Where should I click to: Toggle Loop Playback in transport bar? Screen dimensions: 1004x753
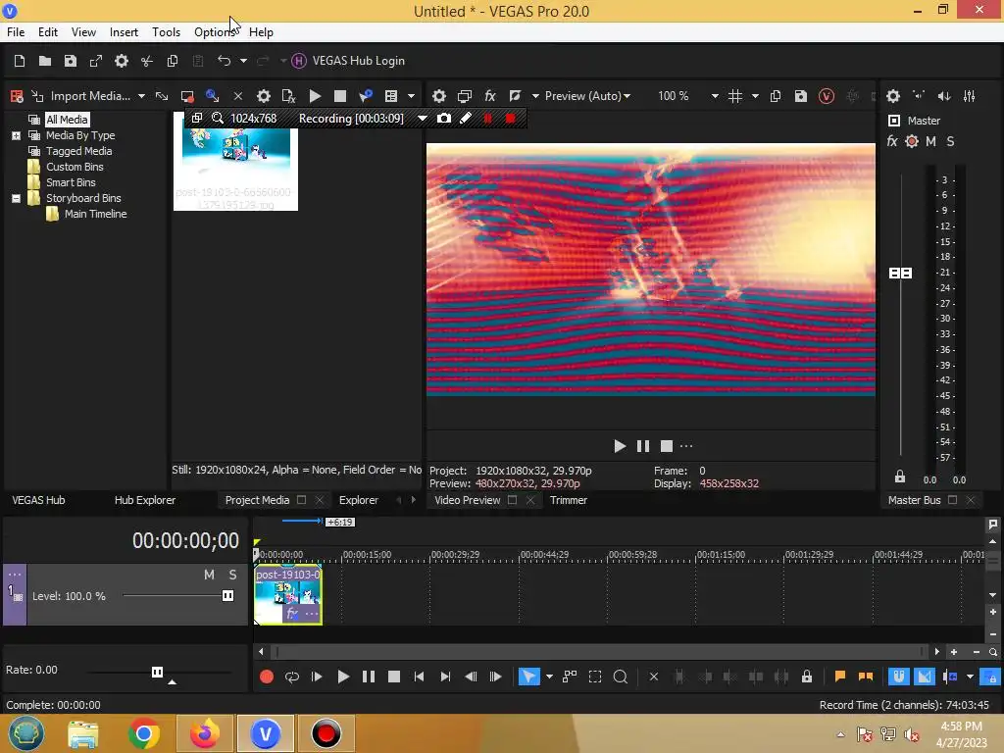pos(292,677)
